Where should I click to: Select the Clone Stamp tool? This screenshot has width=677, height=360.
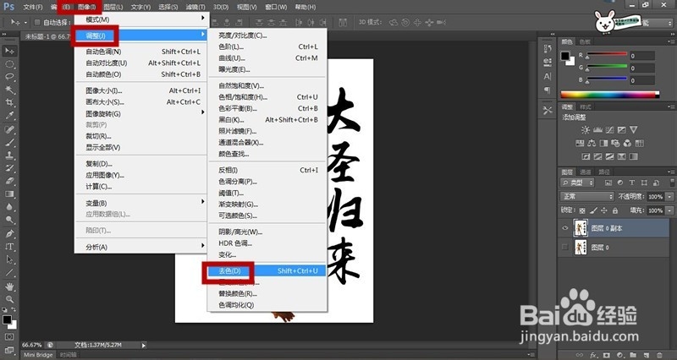point(9,155)
